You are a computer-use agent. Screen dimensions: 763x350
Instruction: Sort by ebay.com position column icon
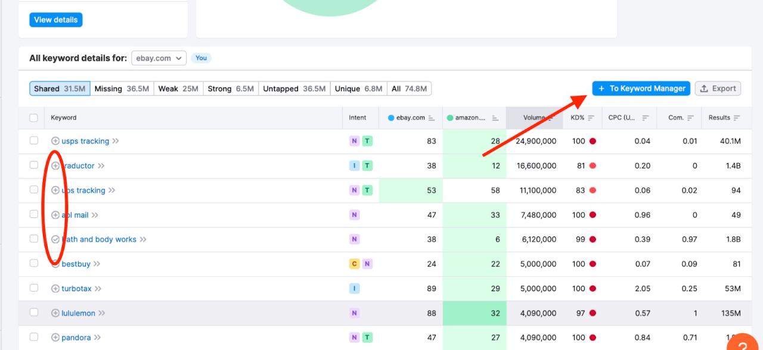pyautogui.click(x=432, y=118)
